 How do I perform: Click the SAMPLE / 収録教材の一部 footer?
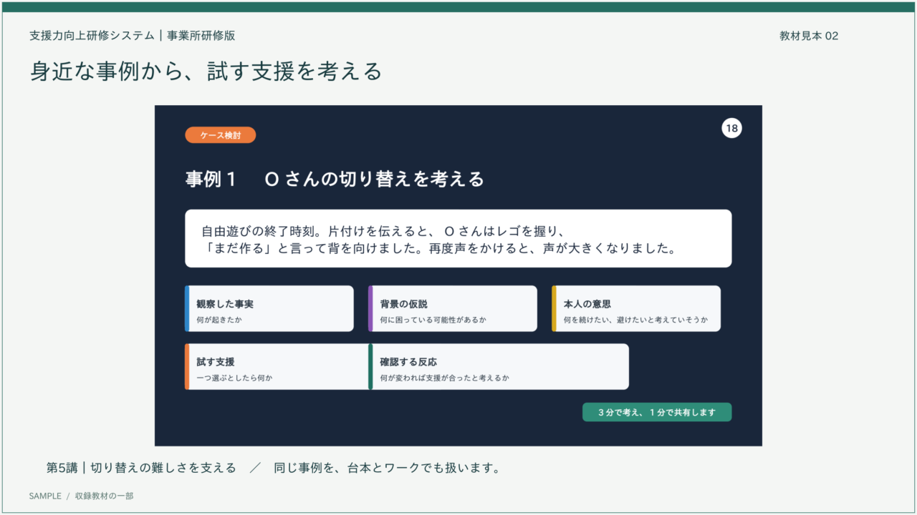[x=81, y=496]
